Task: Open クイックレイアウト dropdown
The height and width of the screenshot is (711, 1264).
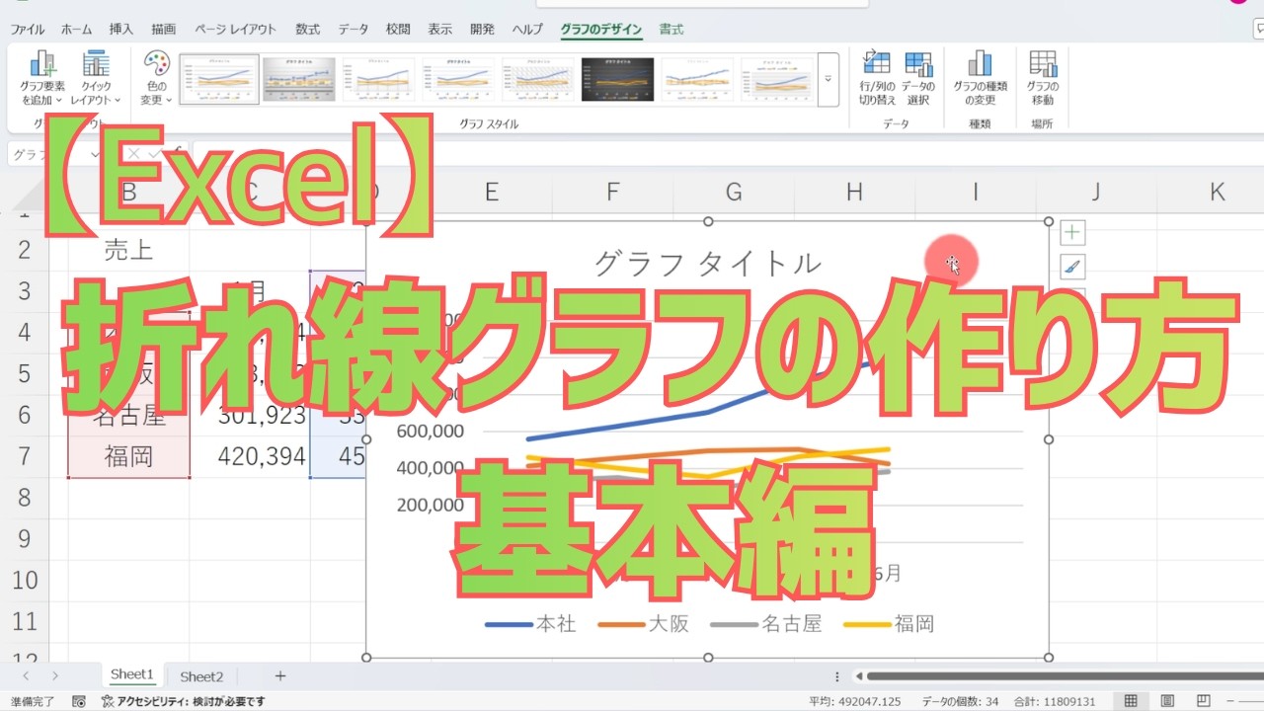Action: [x=96, y=78]
